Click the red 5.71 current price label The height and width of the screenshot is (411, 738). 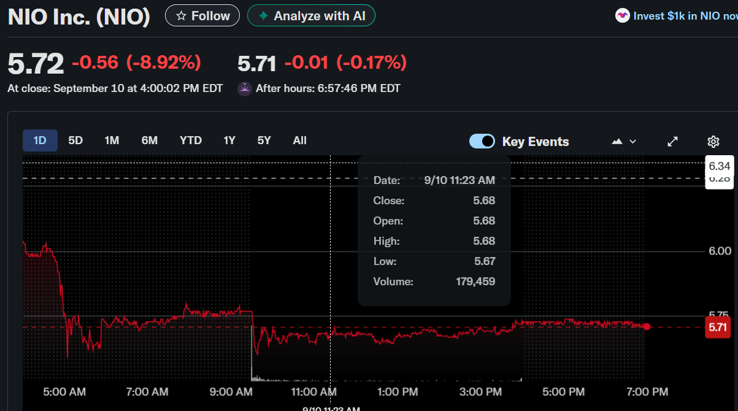pyautogui.click(x=718, y=327)
